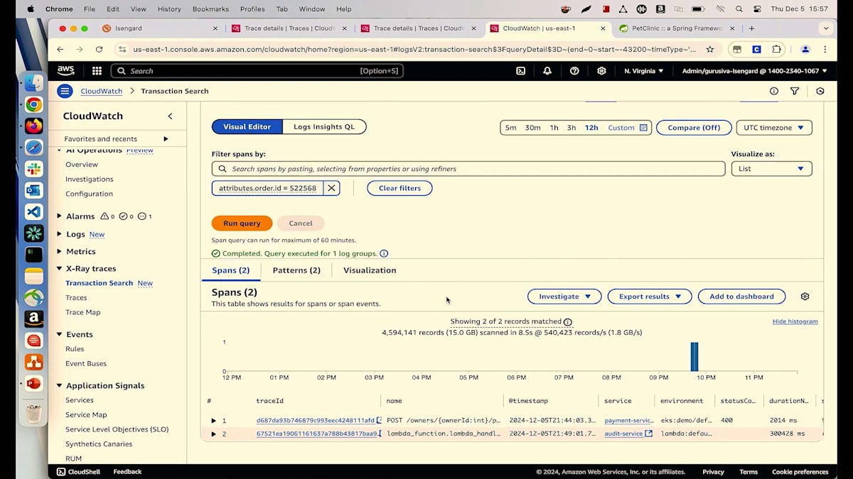
Task: Open the AWS help question mark icon
Action: point(574,71)
